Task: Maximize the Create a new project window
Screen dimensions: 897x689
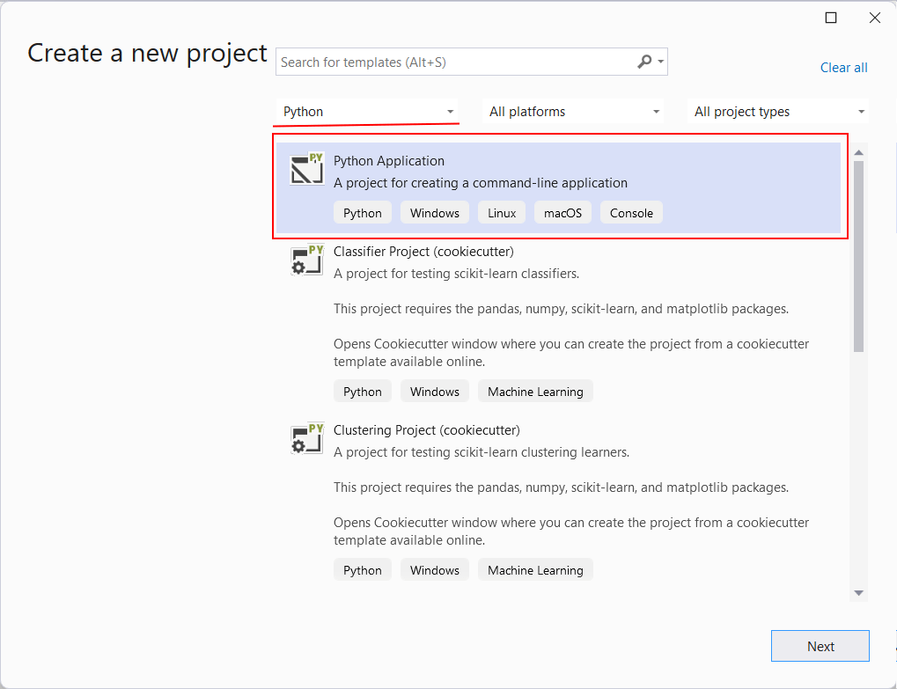Action: click(830, 18)
